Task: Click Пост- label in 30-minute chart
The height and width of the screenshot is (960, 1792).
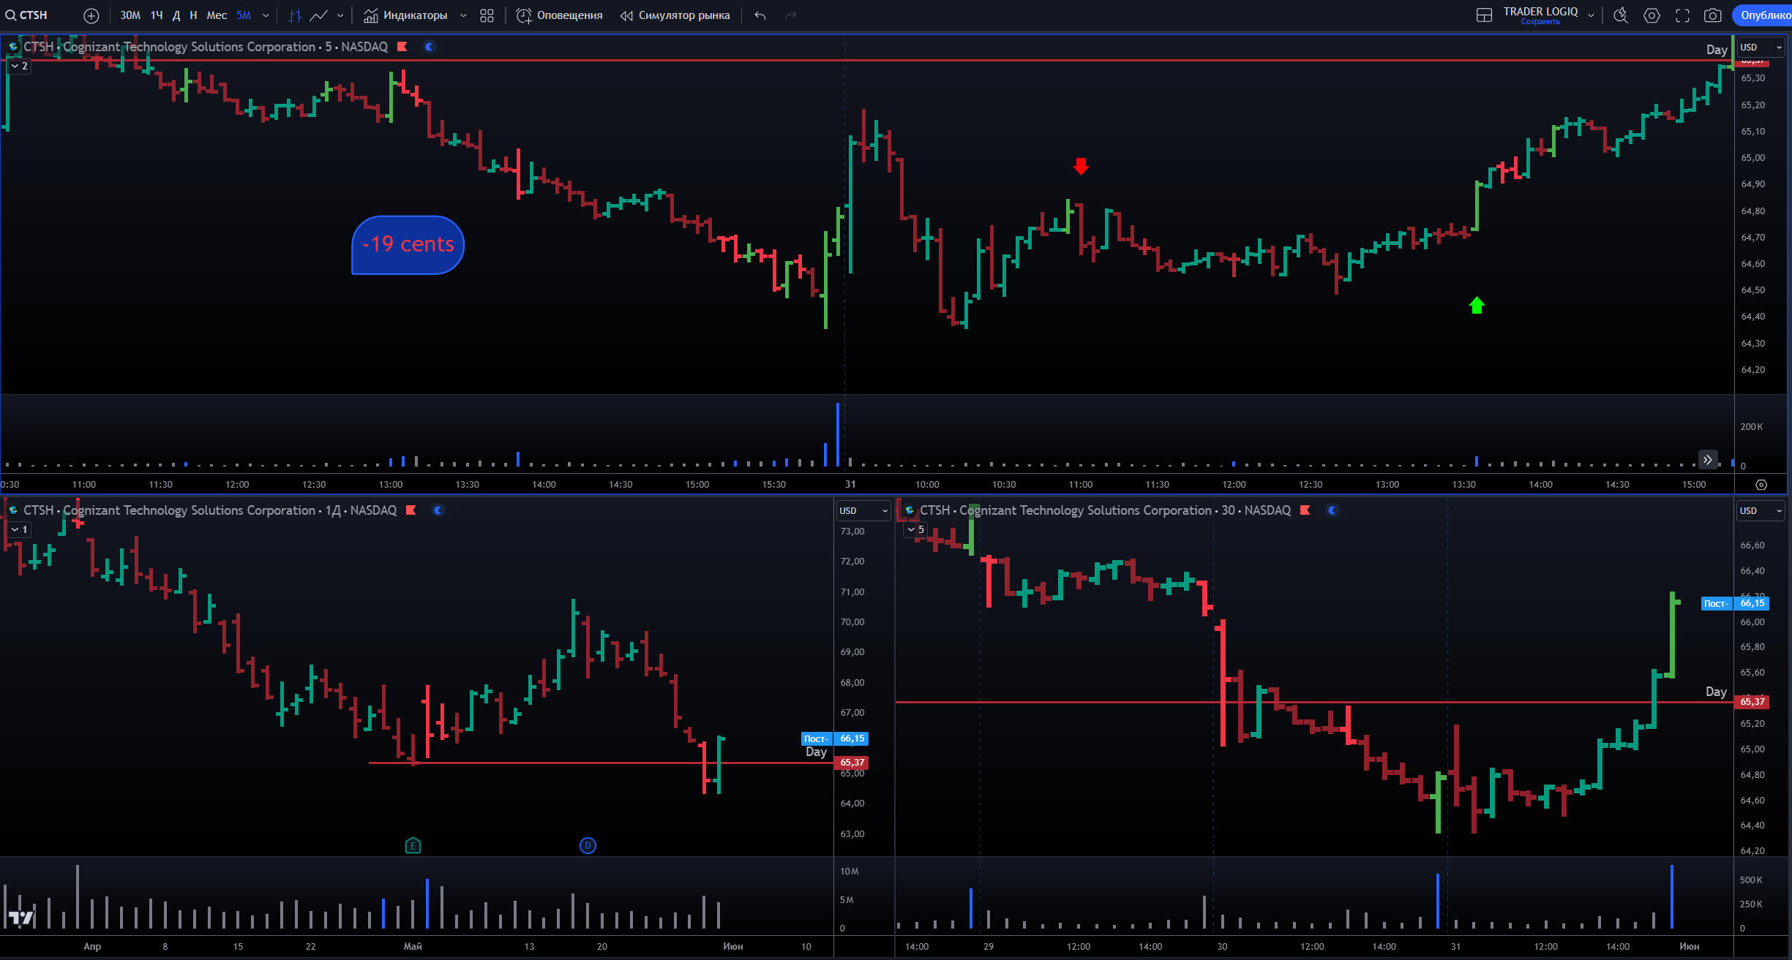Action: point(1716,604)
